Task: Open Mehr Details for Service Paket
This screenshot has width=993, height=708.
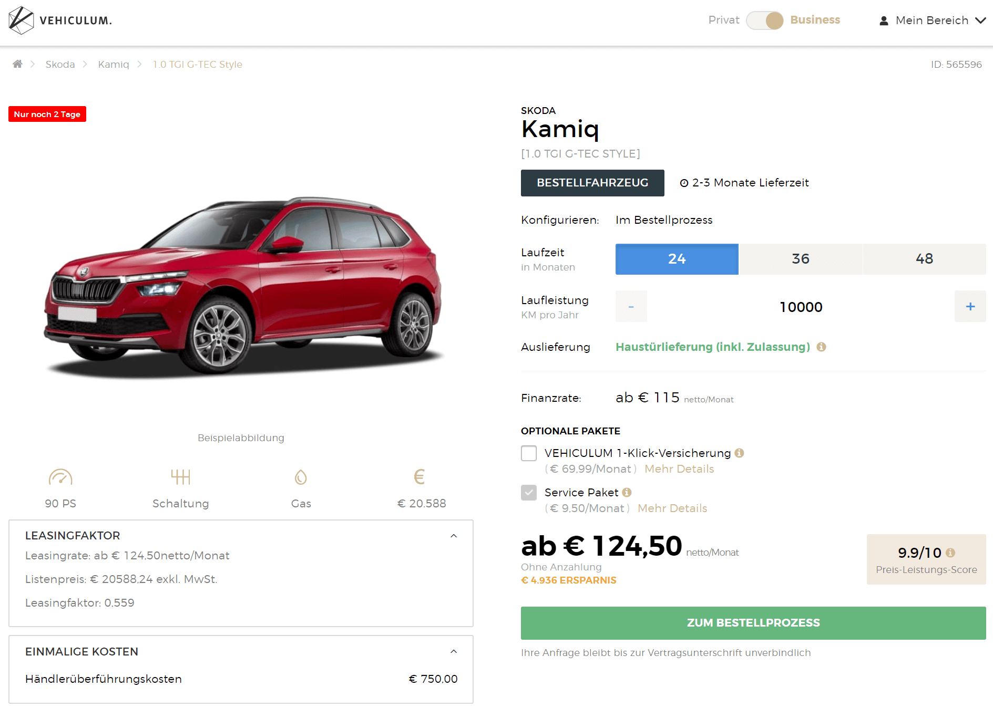Action: pyautogui.click(x=672, y=508)
